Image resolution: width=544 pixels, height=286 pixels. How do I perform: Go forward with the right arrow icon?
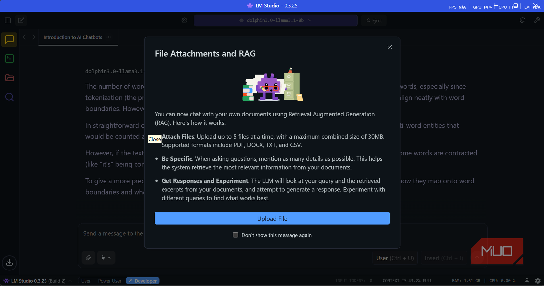tap(34, 37)
